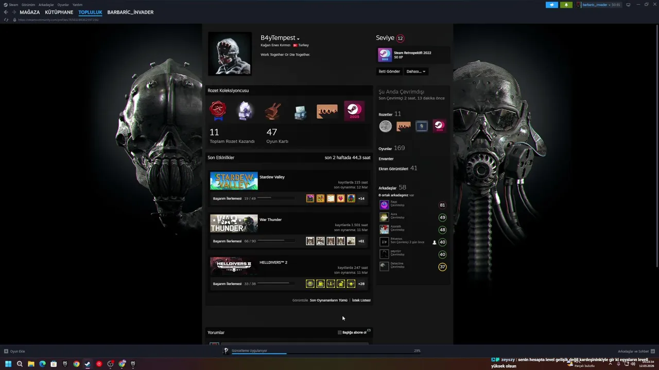
Task: Switch to MAĞAZA tab
Action: 30,12
